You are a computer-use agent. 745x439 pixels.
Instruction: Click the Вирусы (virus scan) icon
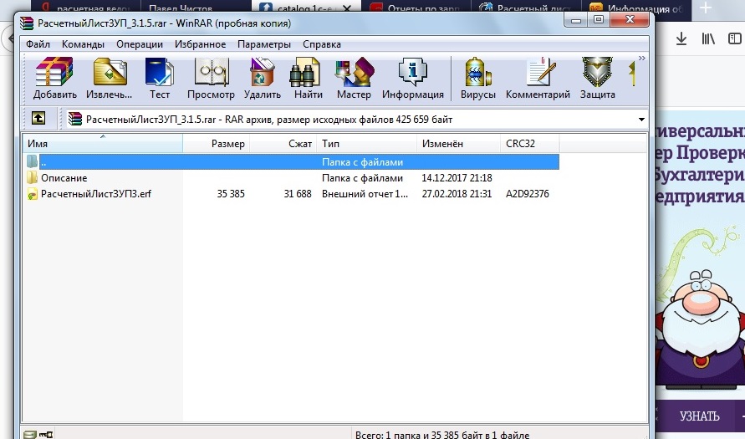click(478, 78)
